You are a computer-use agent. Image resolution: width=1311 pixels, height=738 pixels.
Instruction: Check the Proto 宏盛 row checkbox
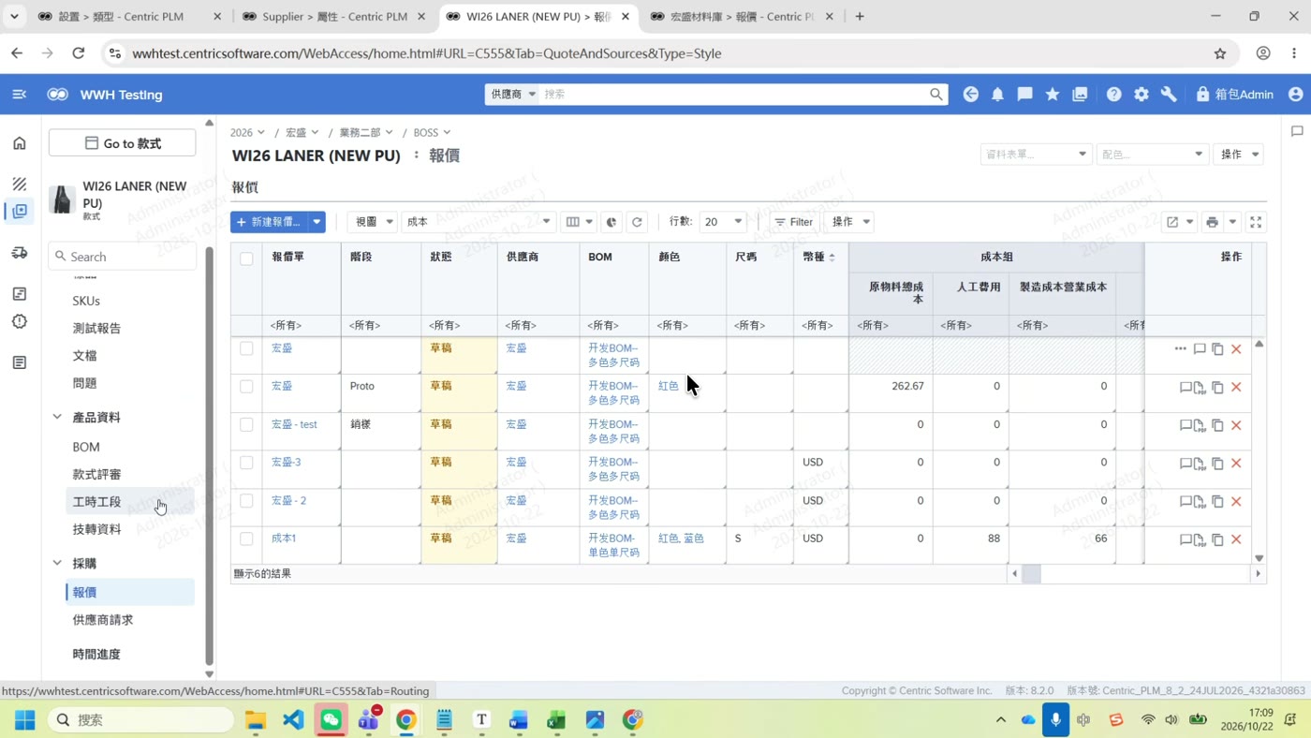coord(246,387)
